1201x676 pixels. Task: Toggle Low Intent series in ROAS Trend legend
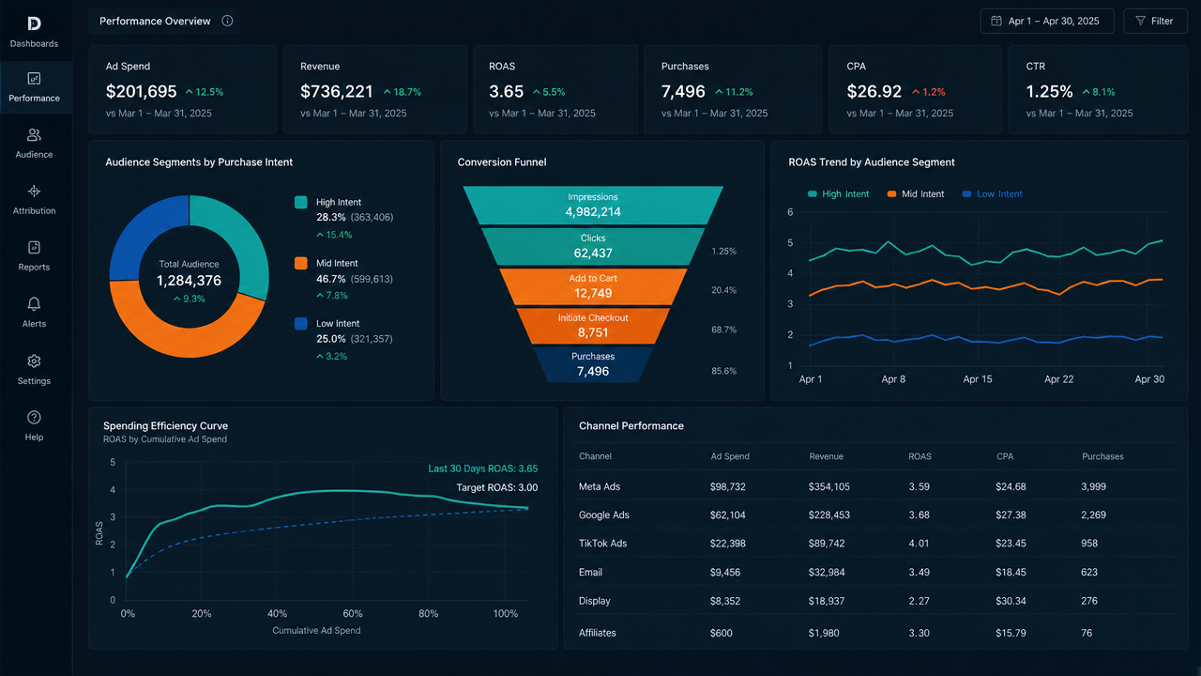[x=992, y=194]
